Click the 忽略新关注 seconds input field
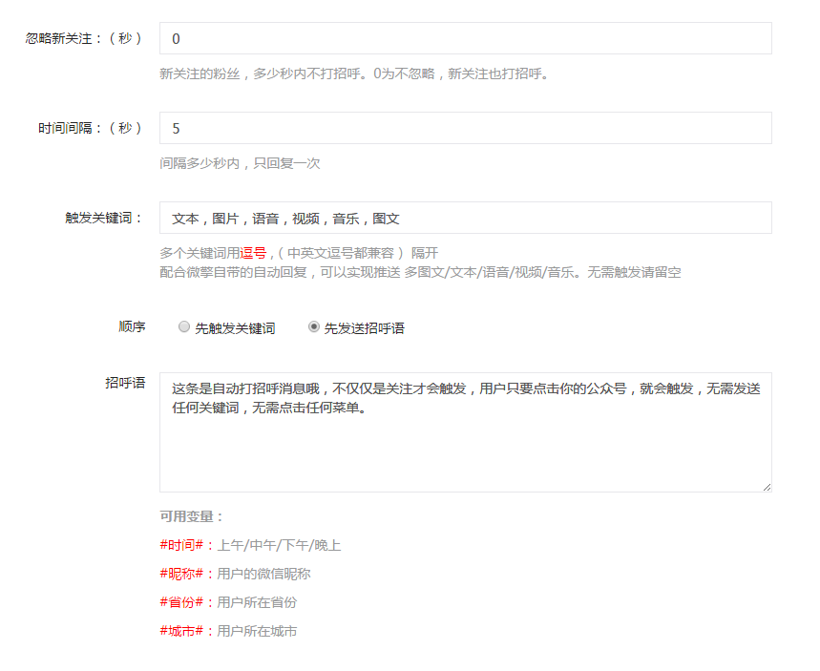 [x=465, y=39]
